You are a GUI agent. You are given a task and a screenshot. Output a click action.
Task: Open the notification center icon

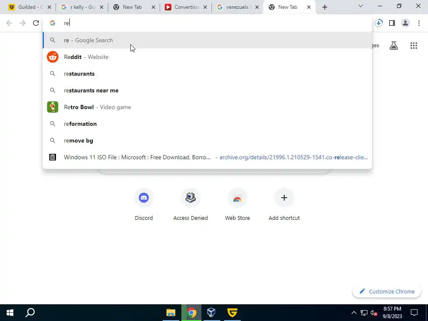[414, 313]
